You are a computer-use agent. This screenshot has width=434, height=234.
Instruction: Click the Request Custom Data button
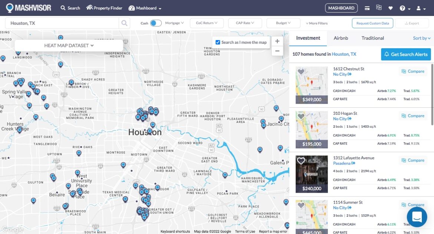coord(372,23)
